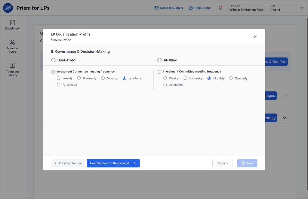Viewport: 308px width, 199px height.
Task: Close the LP Organization Profile dialog
Action: 255,36
